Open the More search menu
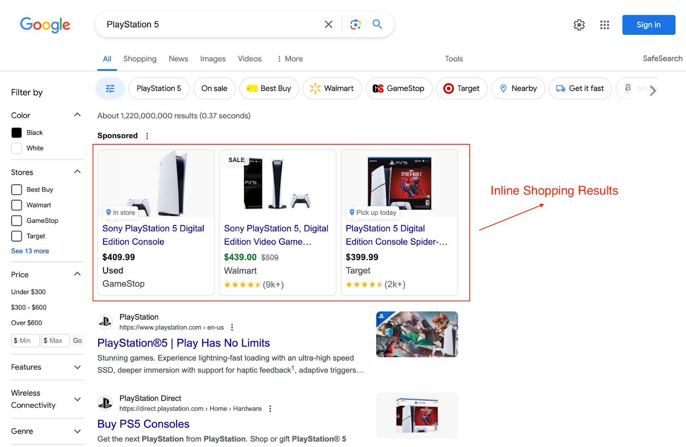 (x=290, y=59)
